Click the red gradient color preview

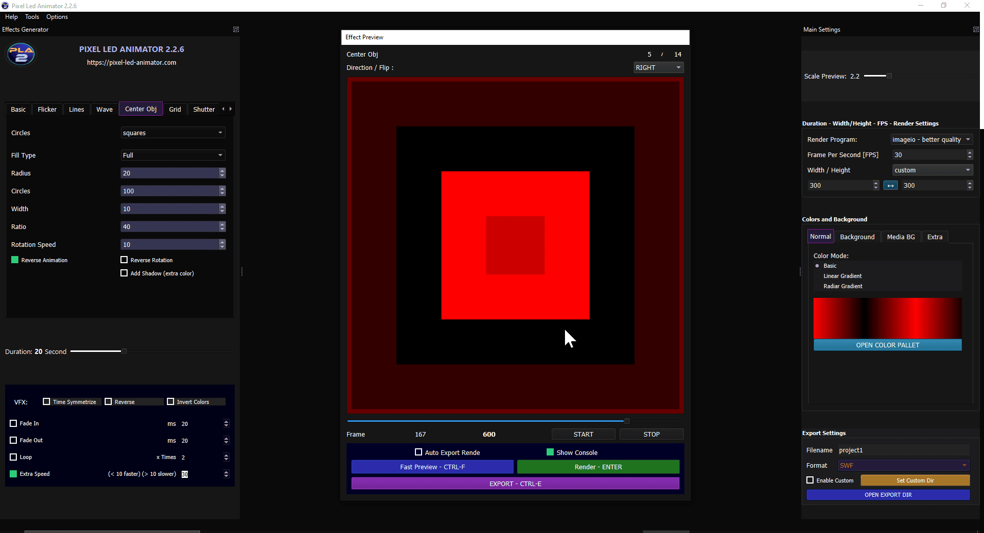pos(888,317)
